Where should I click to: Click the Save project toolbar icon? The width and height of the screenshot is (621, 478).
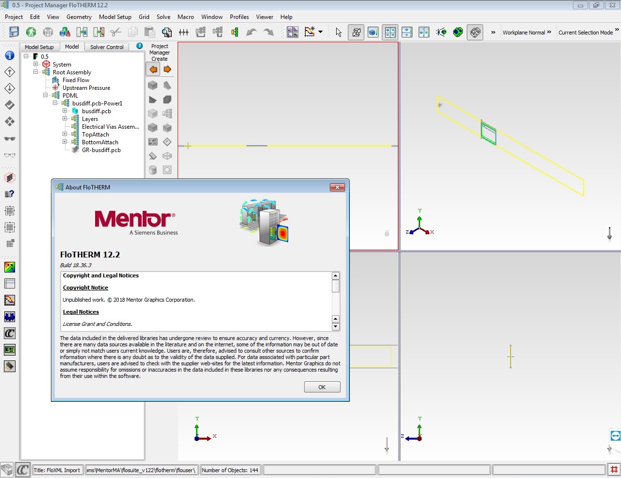click(x=14, y=32)
